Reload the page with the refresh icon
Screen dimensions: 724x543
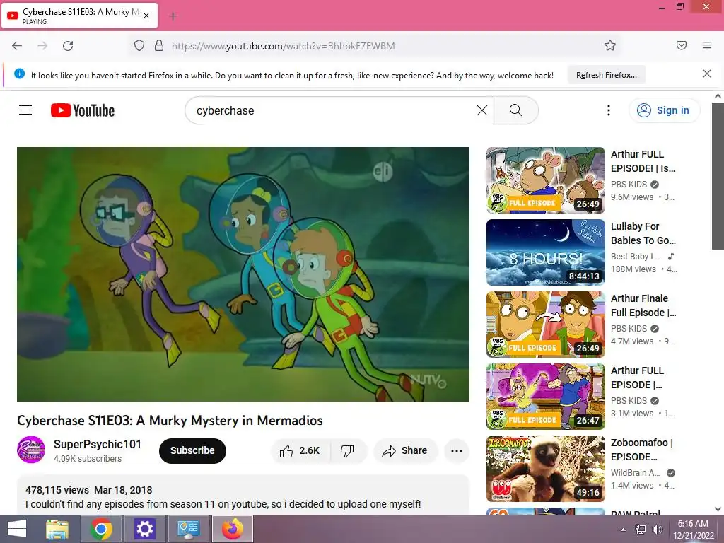68,46
